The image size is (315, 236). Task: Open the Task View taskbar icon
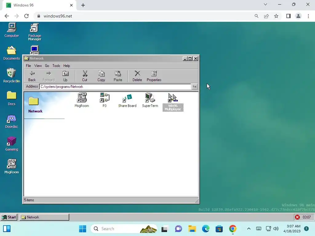[x=164, y=229]
